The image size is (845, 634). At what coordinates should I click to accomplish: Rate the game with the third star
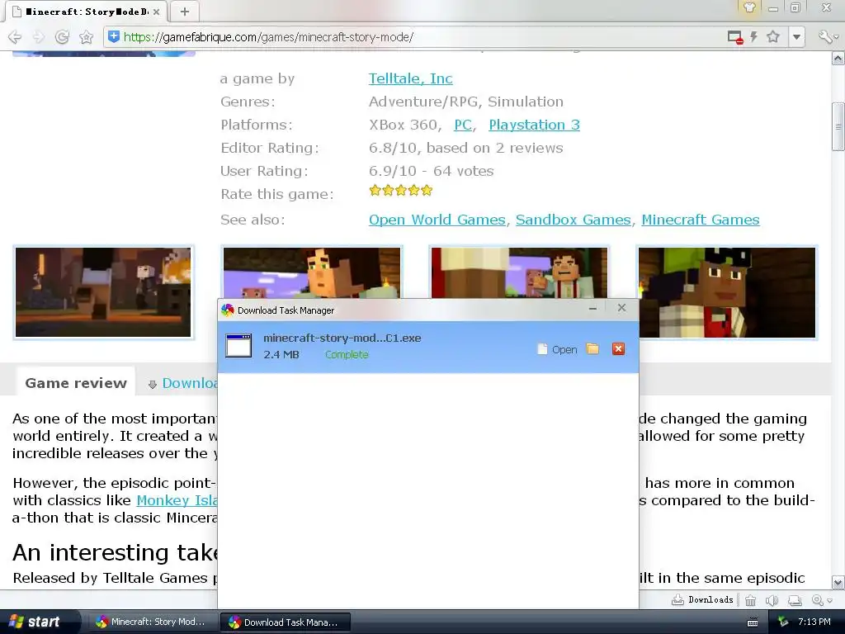pos(401,191)
